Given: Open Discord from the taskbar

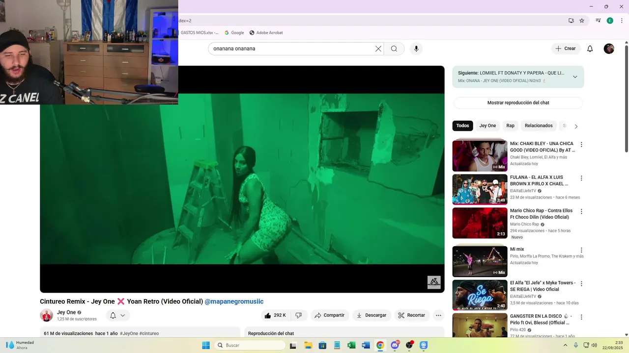Looking at the screenshot, I should (395, 345).
